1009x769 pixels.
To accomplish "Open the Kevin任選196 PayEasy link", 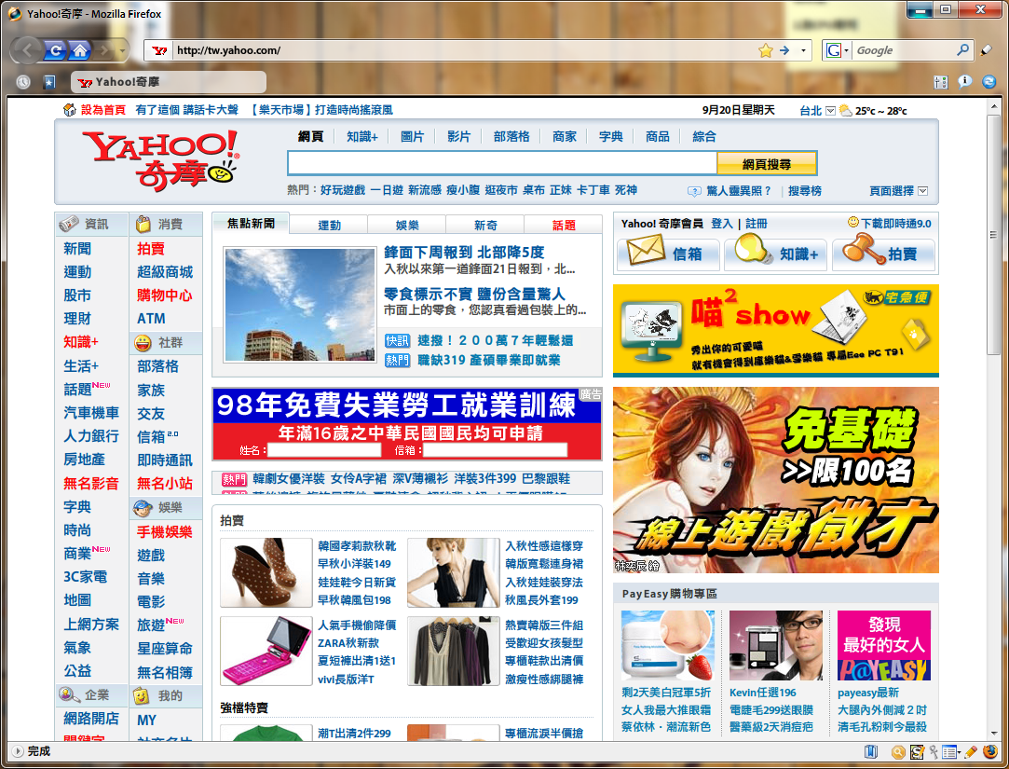I will point(762,693).
